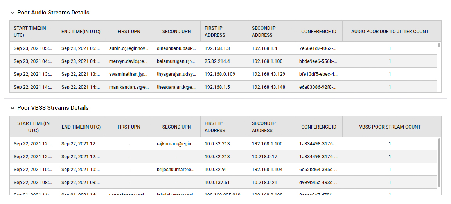Click the VBSS table vertical scrollbar
This screenshot has height=204, width=451.
pyautogui.click(x=439, y=162)
